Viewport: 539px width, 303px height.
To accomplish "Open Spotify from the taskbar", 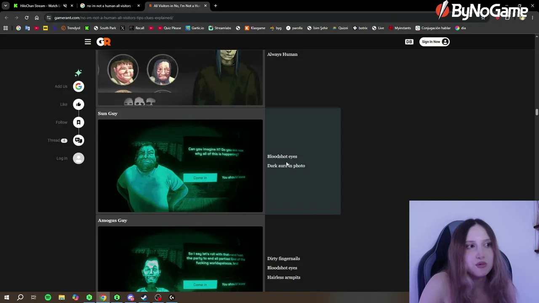I will 48,298.
